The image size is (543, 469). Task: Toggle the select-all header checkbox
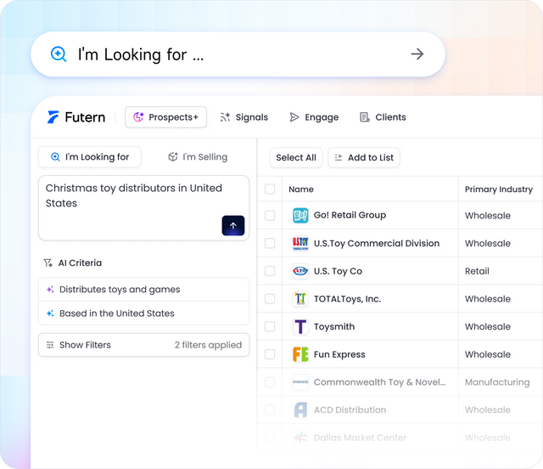(x=270, y=189)
